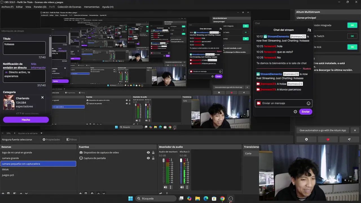The width and height of the screenshot is (361, 203).
Task: Open Microsoft Store from taskbar
Action: [x=214, y=198]
